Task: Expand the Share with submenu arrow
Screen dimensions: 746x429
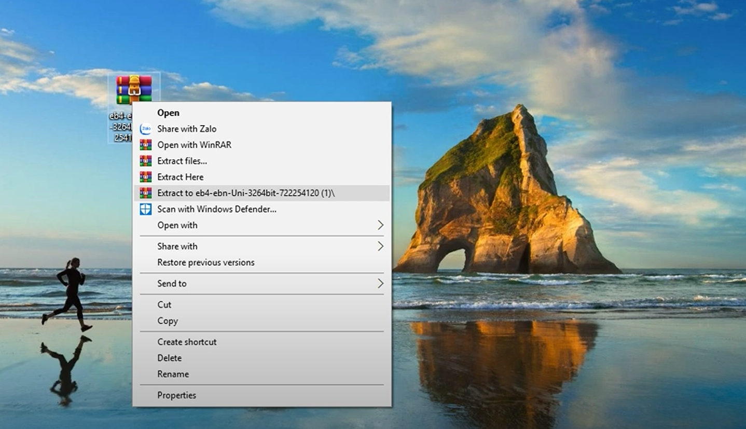Action: (380, 246)
